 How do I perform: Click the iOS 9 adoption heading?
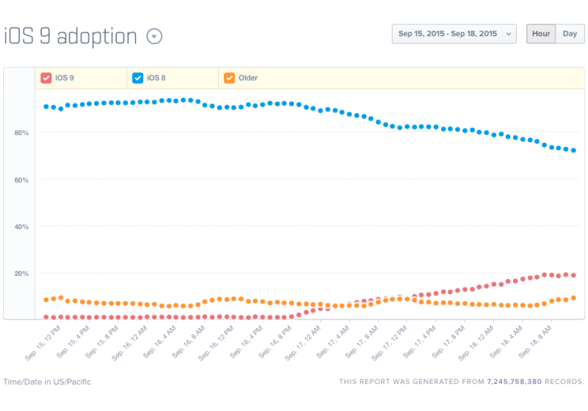tap(71, 36)
